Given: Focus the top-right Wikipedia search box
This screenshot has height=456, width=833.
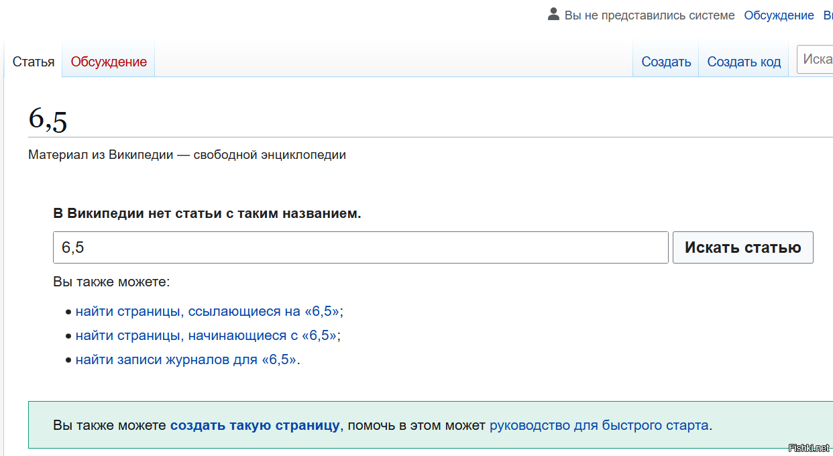Looking at the screenshot, I should click(816, 60).
